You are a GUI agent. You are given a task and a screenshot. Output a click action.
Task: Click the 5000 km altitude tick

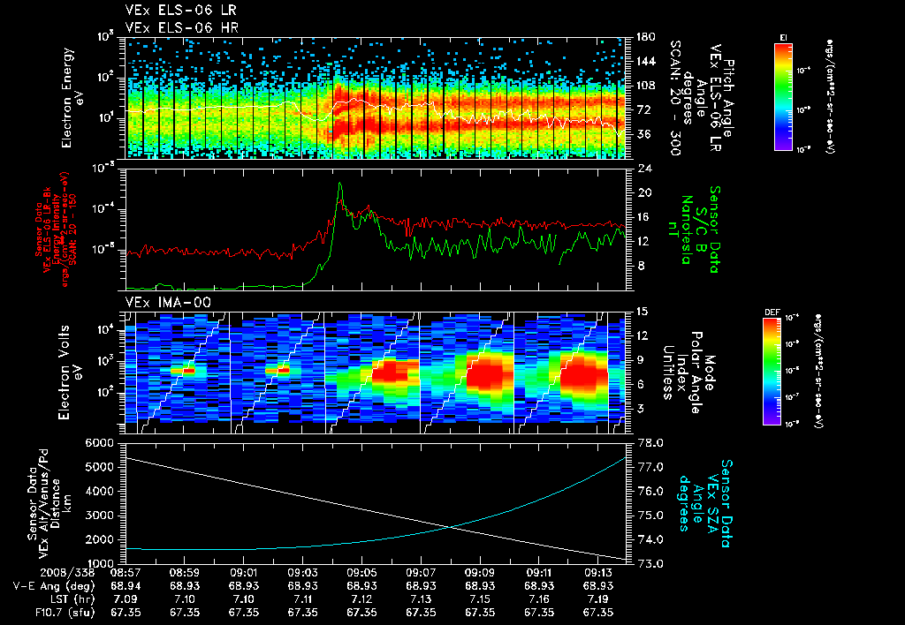point(99,467)
